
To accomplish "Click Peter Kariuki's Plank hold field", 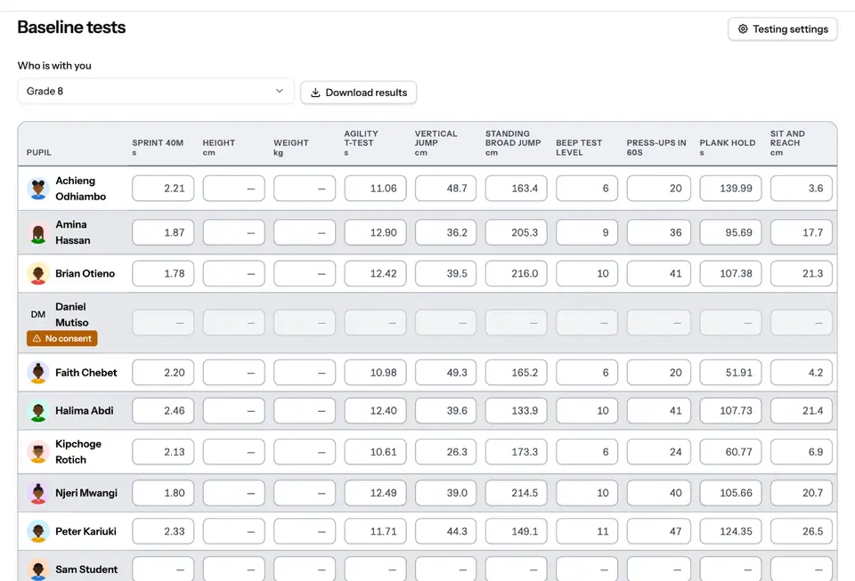I will (x=730, y=531).
